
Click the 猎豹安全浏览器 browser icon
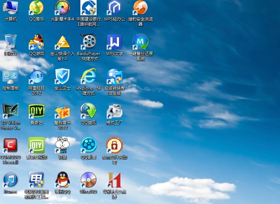(141, 8)
